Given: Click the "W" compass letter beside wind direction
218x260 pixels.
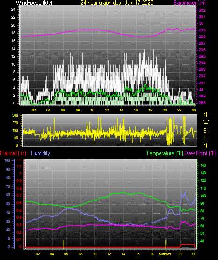Looking at the screenshot, I should tap(206, 123).
